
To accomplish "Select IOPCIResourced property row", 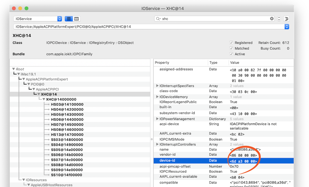I will point(224,171).
